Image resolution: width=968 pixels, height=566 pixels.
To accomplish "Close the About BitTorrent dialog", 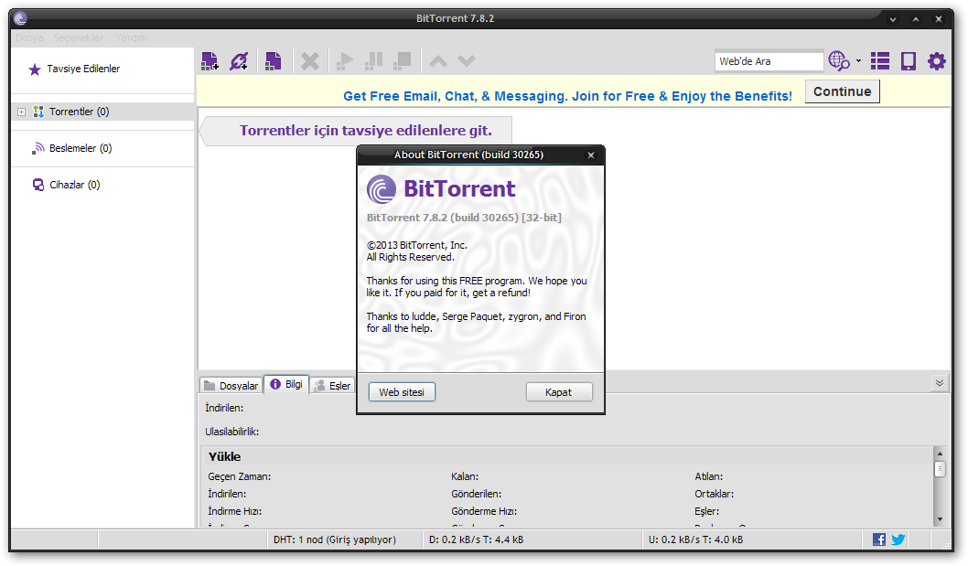I will pyautogui.click(x=591, y=155).
